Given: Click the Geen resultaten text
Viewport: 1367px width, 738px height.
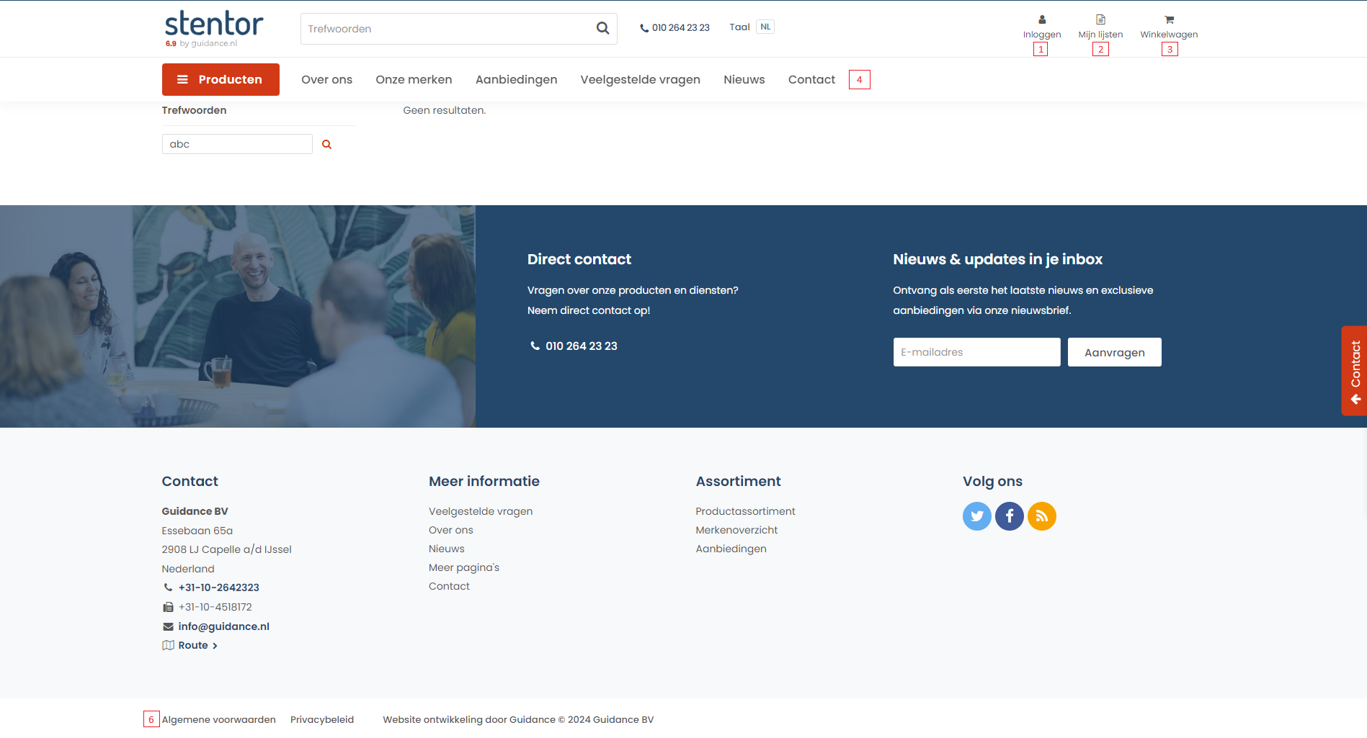Looking at the screenshot, I should coord(444,110).
